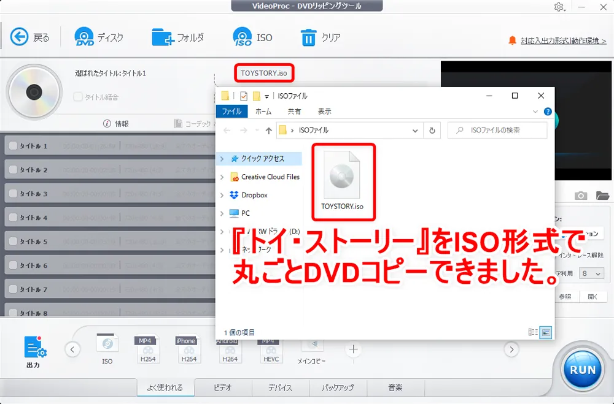Click the 参照 browse button
Screen dimensions: 614x404
pos(565,297)
